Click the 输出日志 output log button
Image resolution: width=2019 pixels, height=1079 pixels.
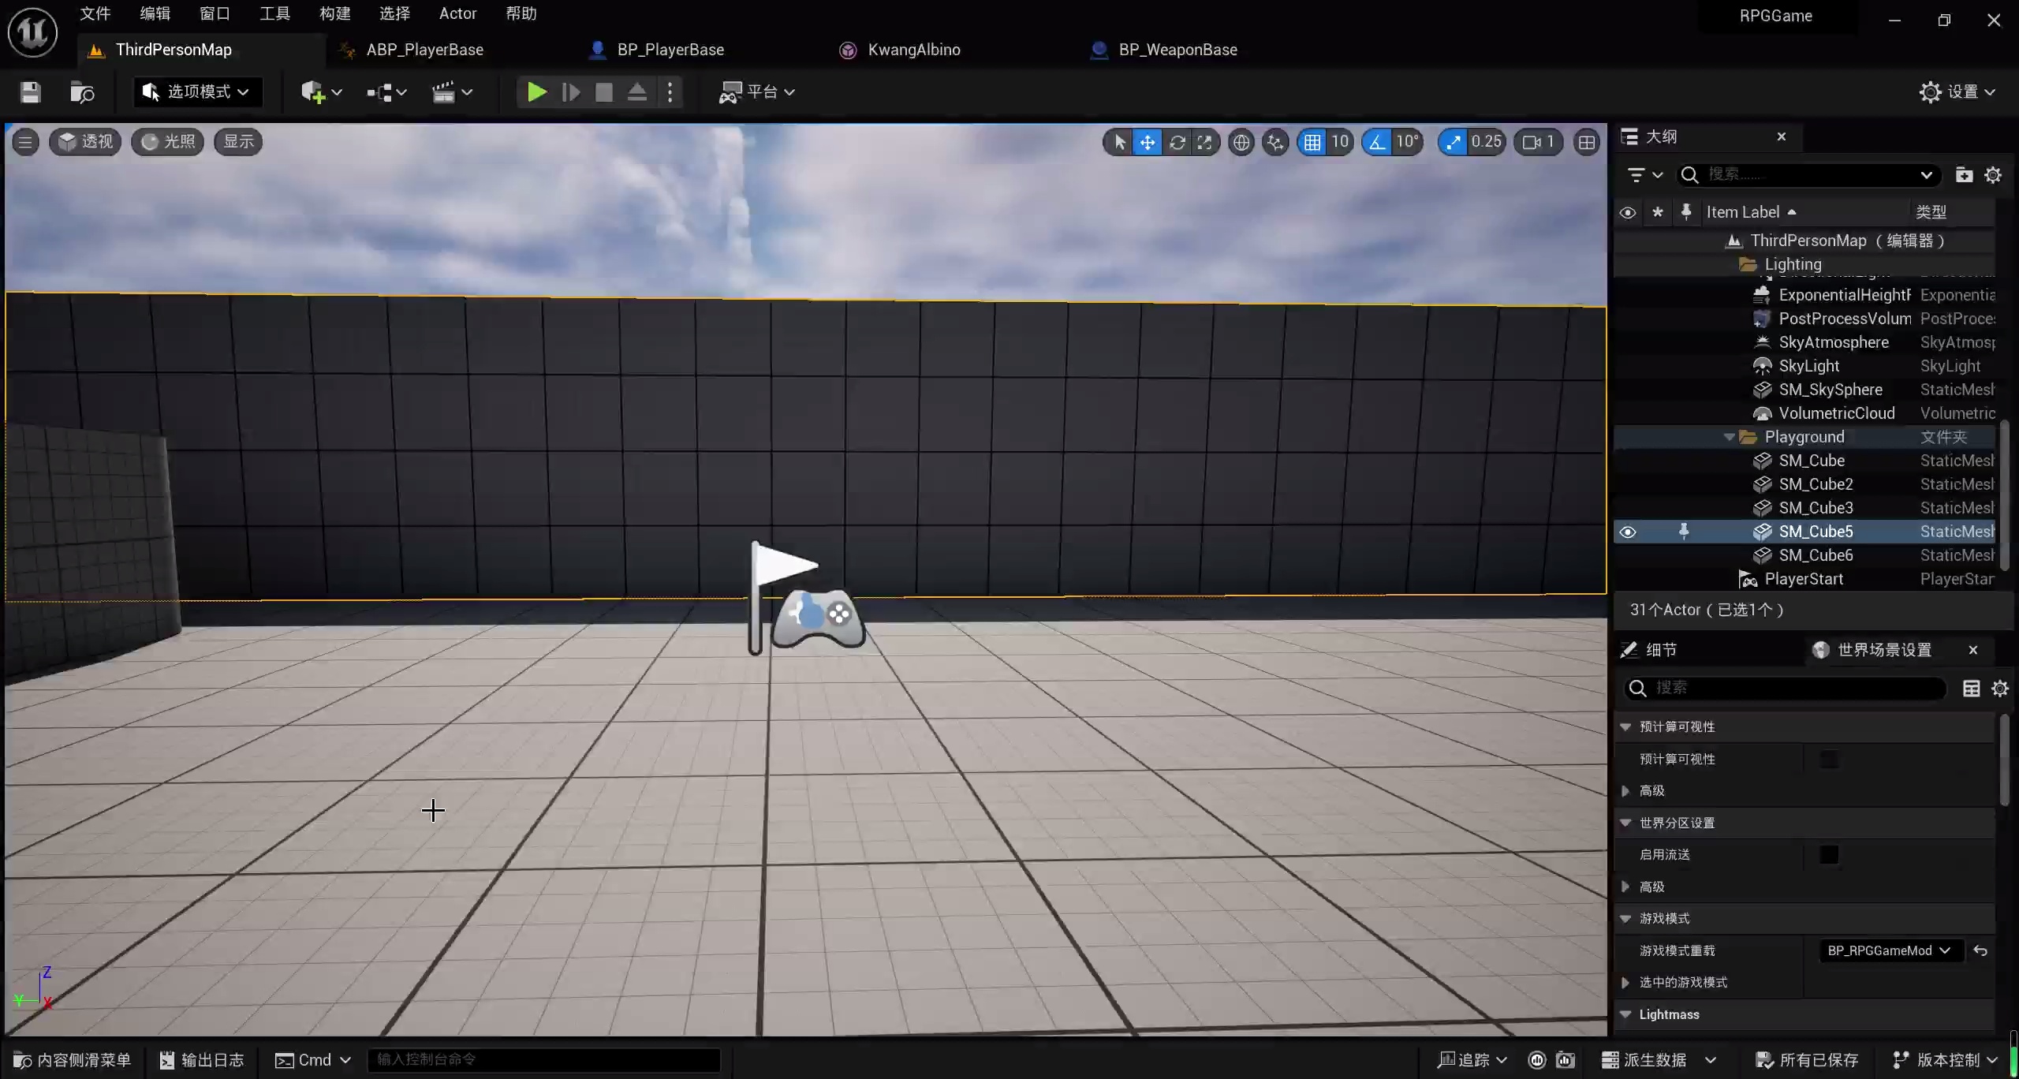[202, 1060]
